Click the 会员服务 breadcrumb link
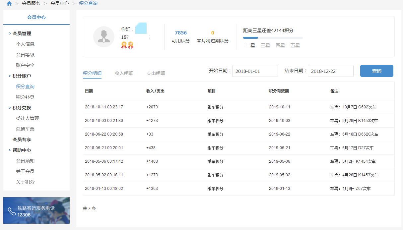 click(x=31, y=3)
